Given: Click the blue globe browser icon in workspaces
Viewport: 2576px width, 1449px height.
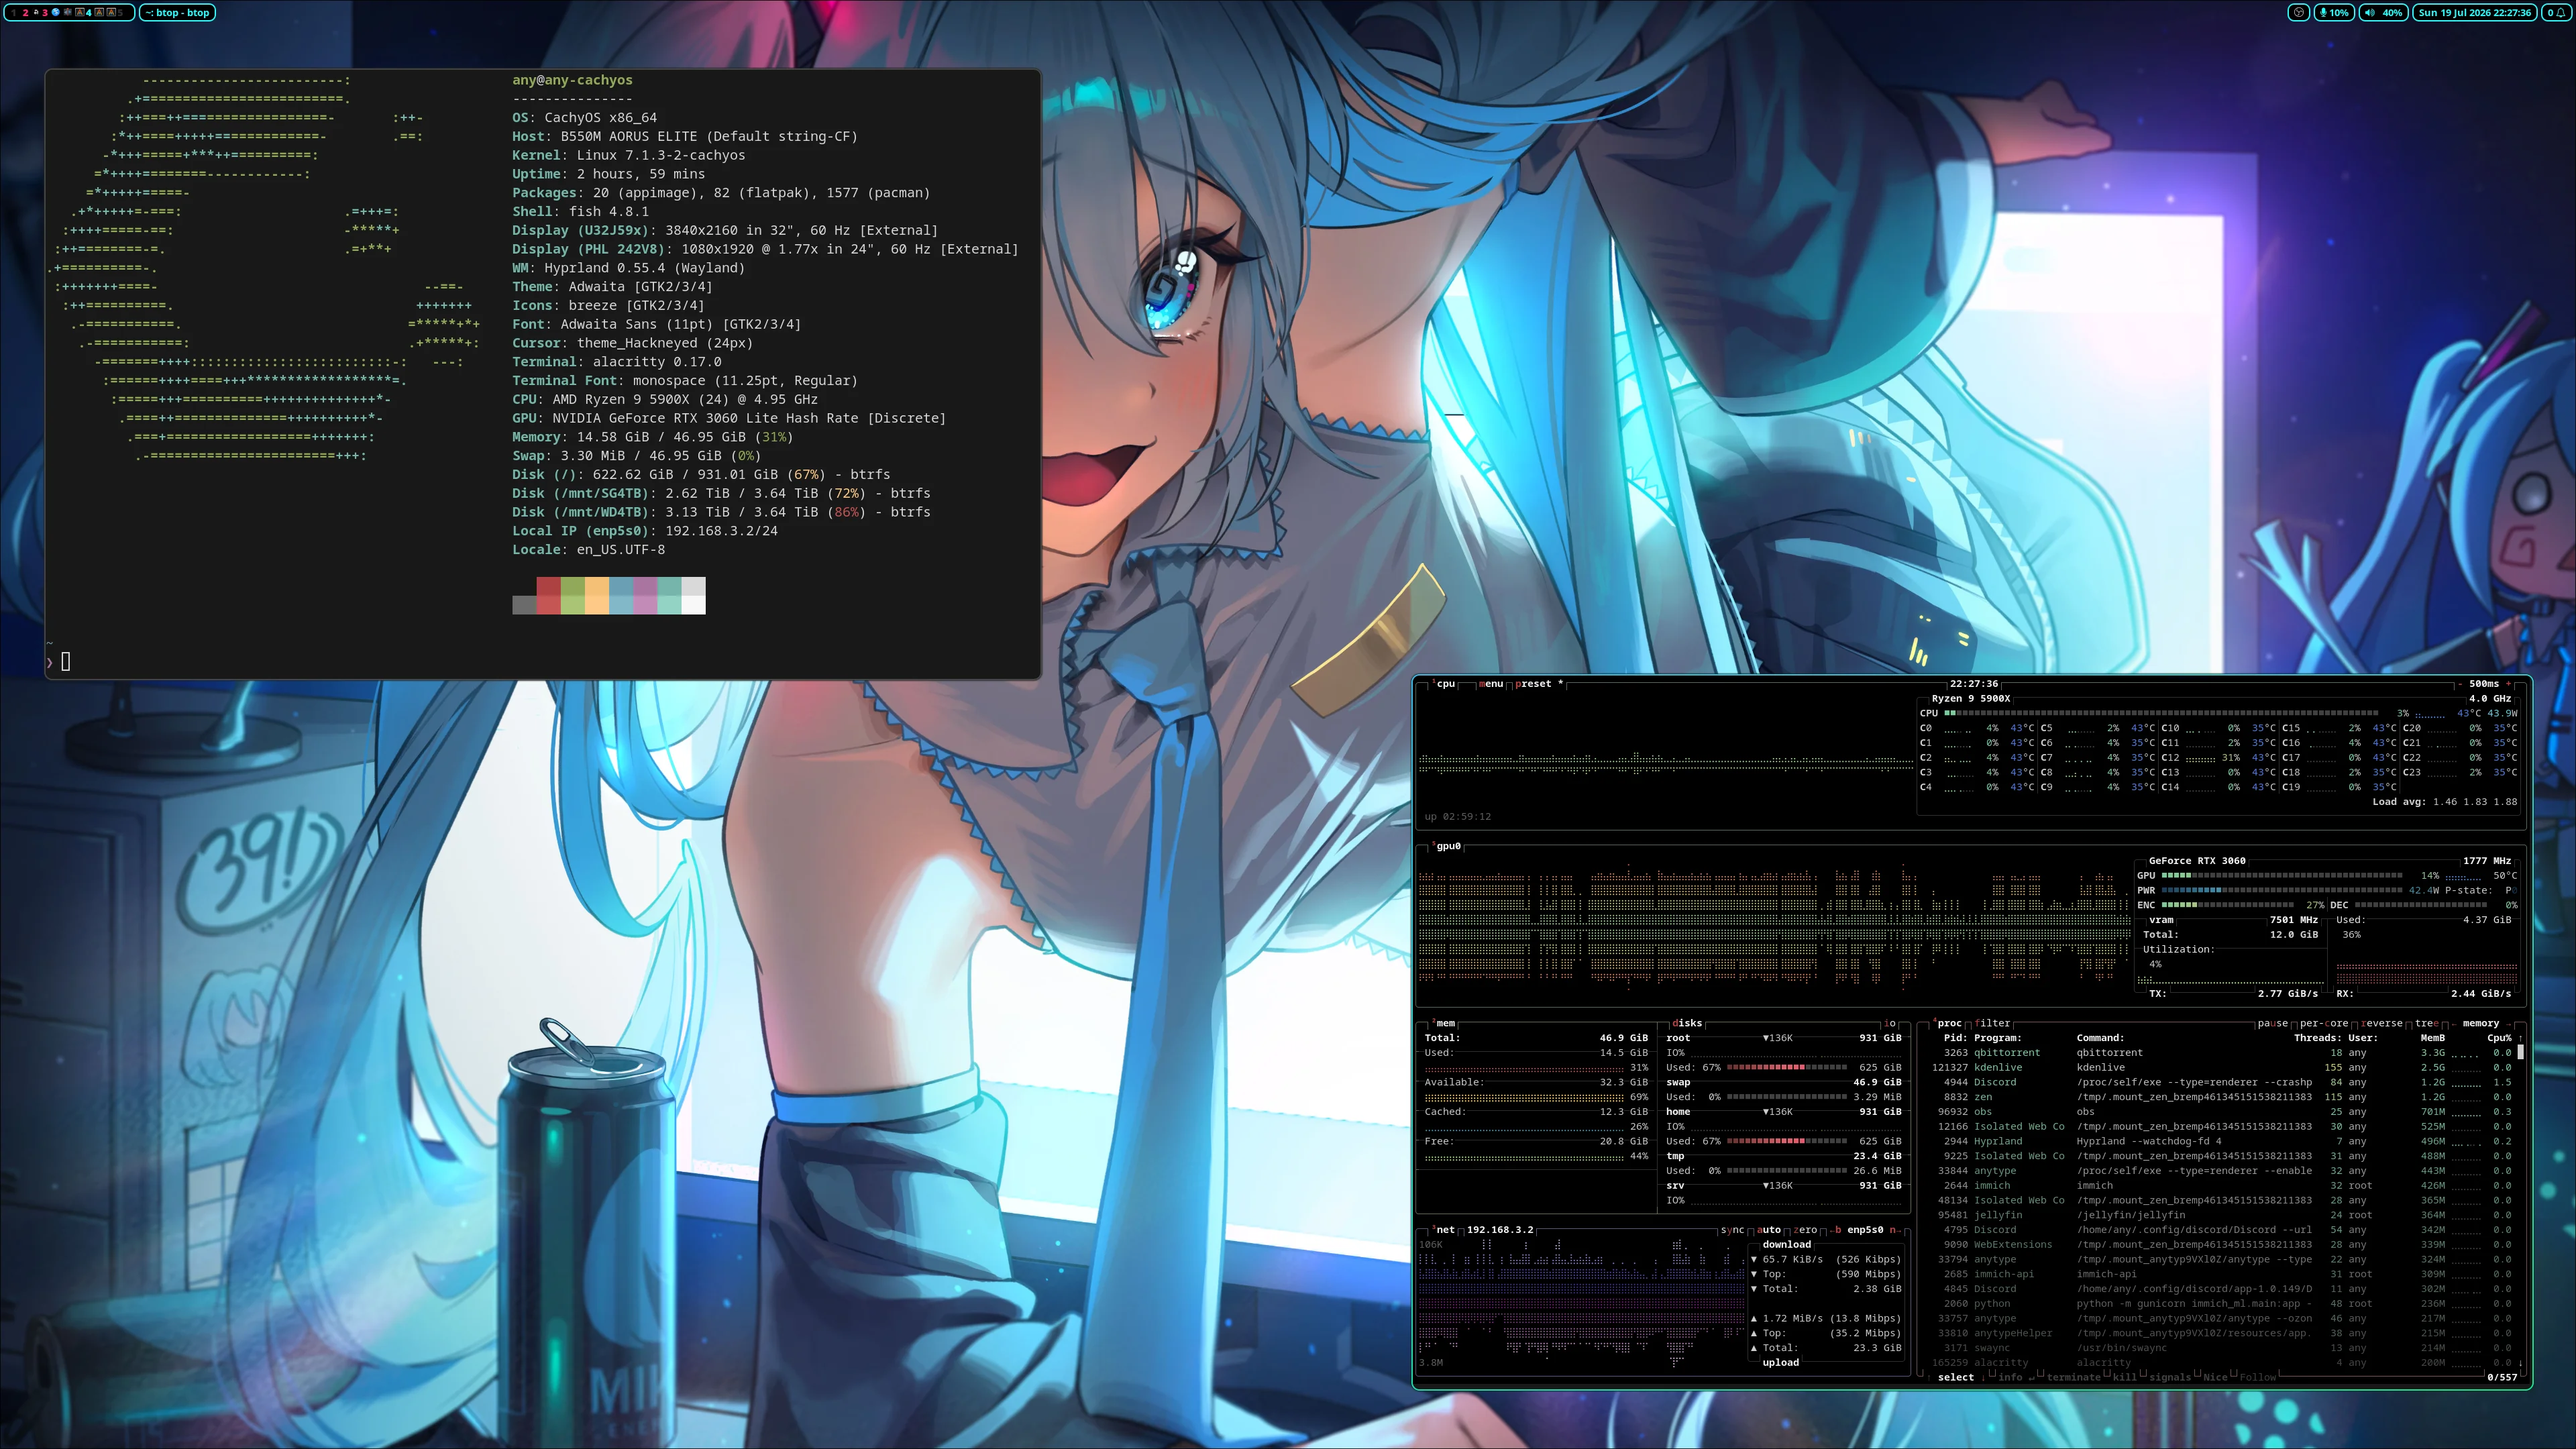Looking at the screenshot, I should 56,12.
